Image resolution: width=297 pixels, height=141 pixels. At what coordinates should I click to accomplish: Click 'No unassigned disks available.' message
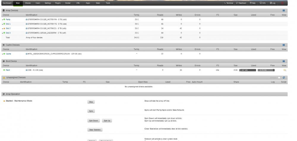point(139,87)
